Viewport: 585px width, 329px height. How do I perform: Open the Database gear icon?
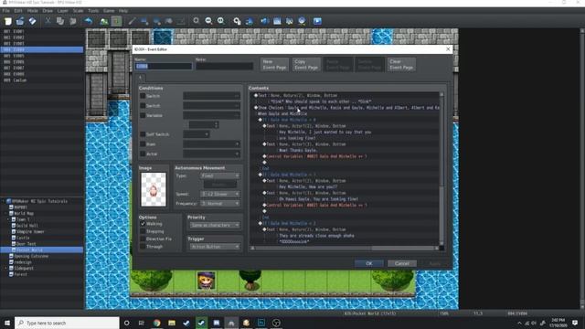click(x=237, y=21)
